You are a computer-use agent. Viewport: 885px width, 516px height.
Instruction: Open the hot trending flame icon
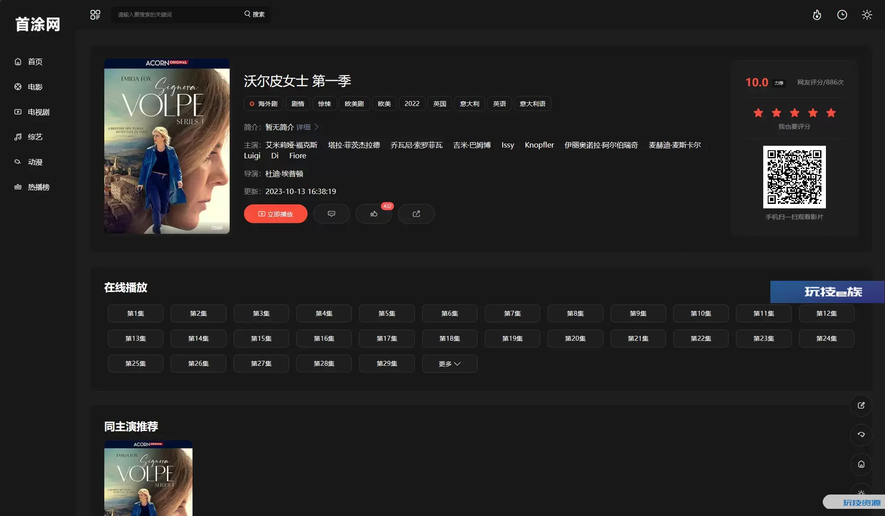pos(817,15)
